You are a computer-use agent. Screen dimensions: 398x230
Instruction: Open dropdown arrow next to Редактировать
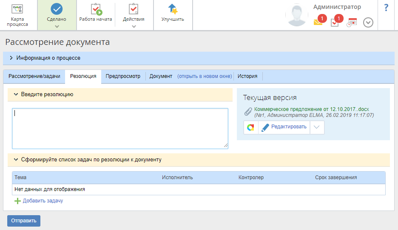click(x=317, y=127)
